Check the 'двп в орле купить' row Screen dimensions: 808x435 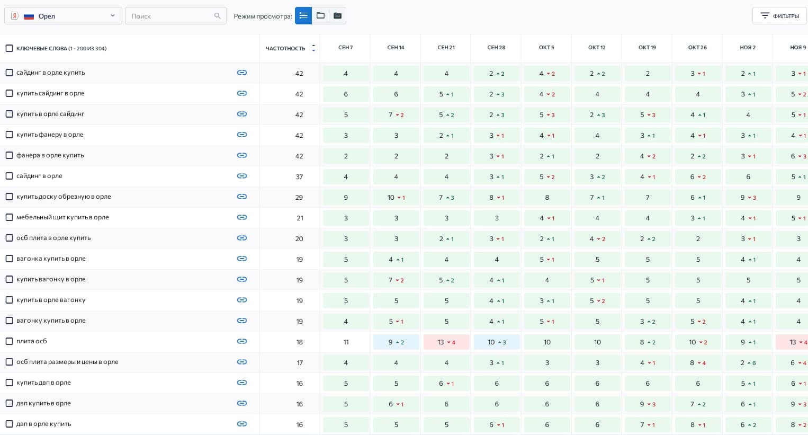(x=9, y=424)
